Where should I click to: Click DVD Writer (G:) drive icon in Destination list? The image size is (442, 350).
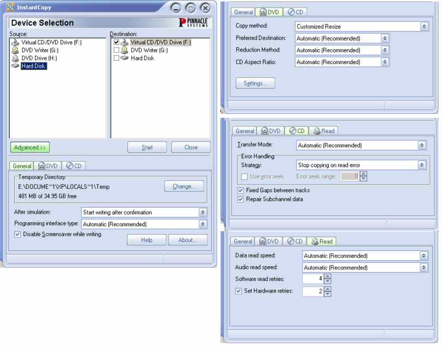click(124, 50)
